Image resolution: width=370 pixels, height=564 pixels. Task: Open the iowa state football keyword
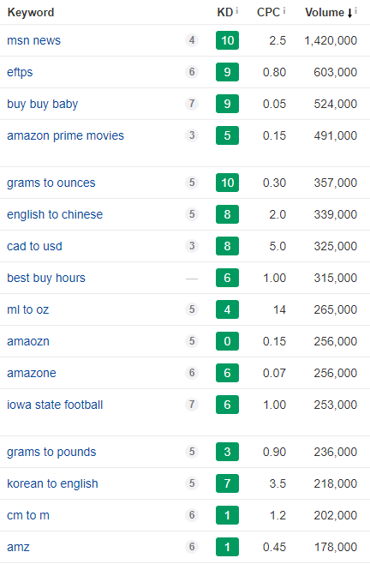point(55,405)
